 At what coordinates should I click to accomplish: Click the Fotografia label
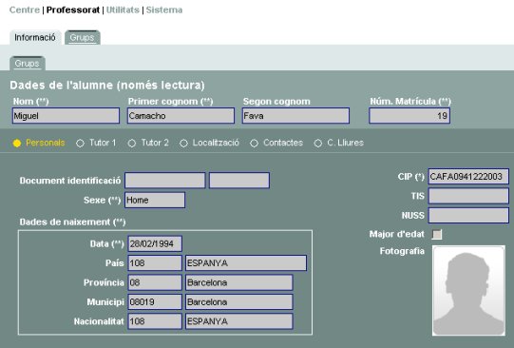click(402, 251)
